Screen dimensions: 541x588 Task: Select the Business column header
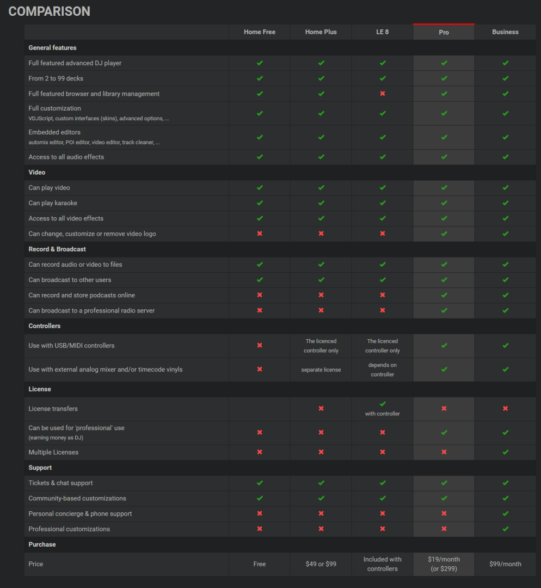click(505, 32)
